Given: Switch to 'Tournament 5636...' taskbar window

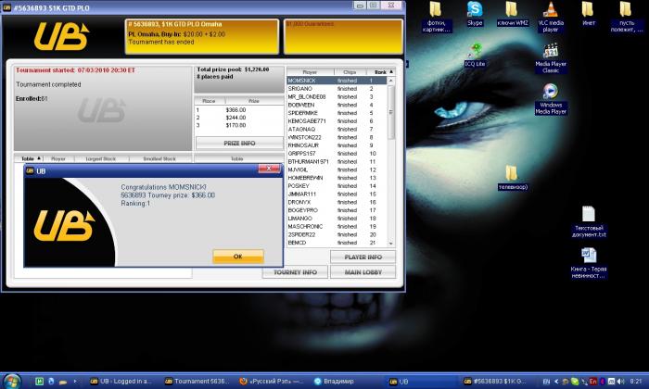Looking at the screenshot, I should click(x=197, y=382).
